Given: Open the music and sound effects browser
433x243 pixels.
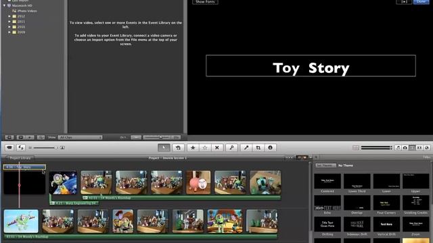Looking at the screenshot, I should pos(398,148).
